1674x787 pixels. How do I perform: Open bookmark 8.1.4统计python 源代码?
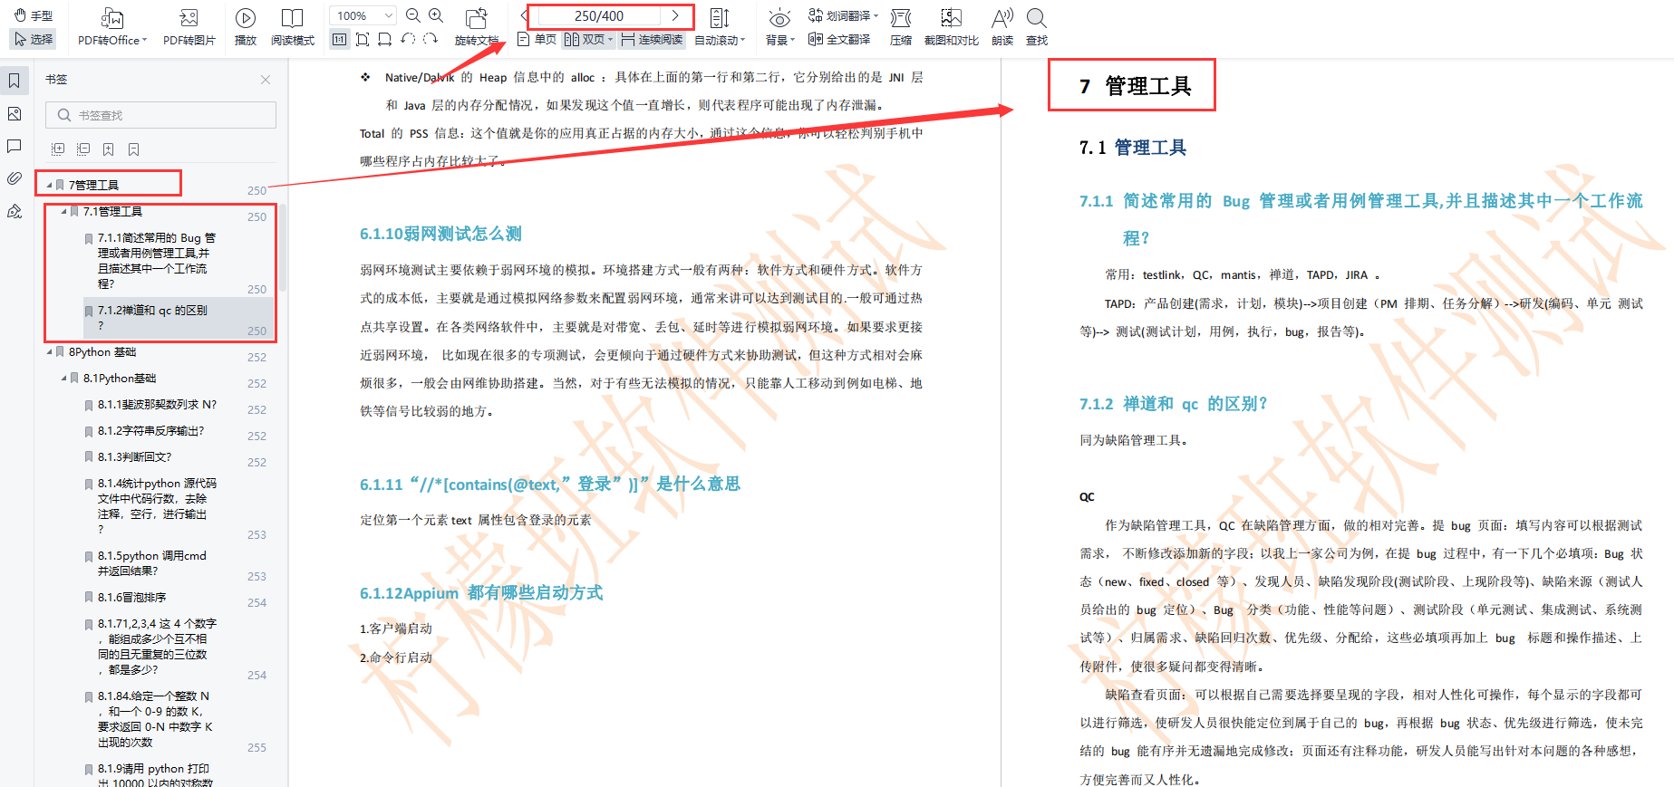click(x=157, y=506)
